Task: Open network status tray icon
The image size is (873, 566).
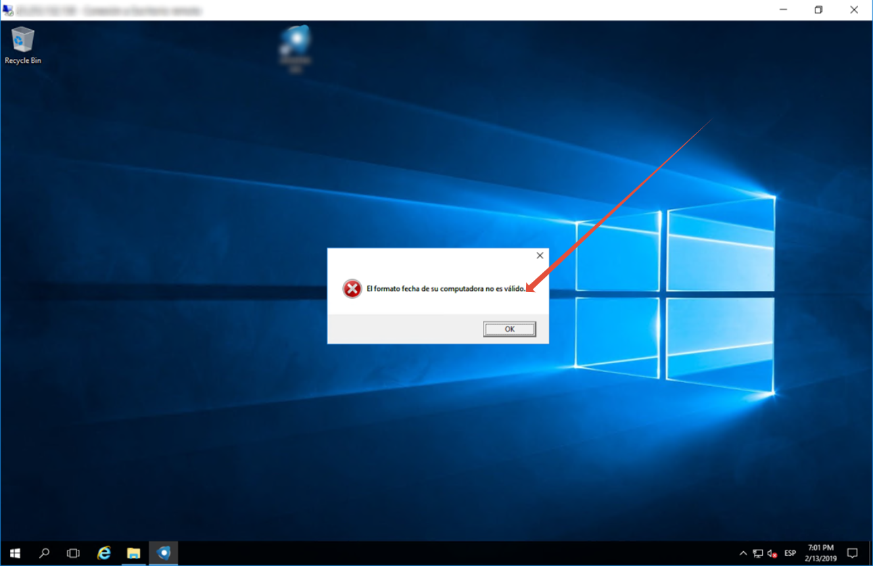Action: [x=758, y=553]
